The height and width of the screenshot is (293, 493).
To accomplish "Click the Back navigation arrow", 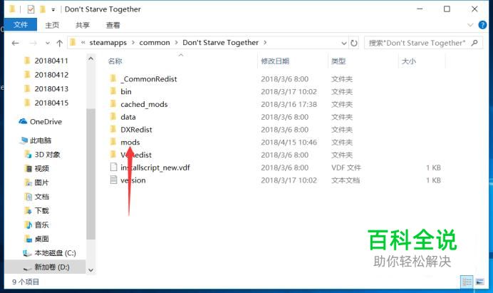I will click(x=15, y=43).
